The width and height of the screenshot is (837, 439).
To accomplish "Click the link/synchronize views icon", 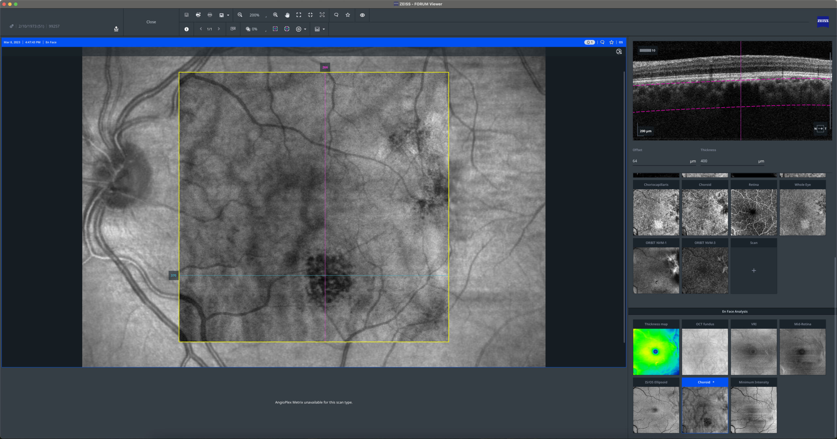I will point(233,29).
